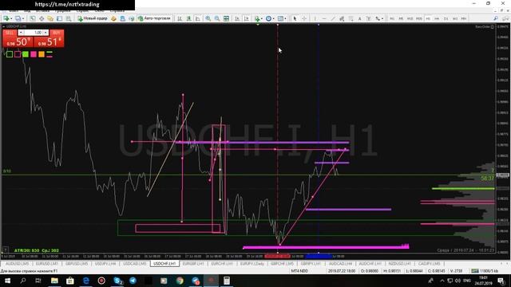
Task: Open the USDCAD chart tab
Action: coord(135,264)
